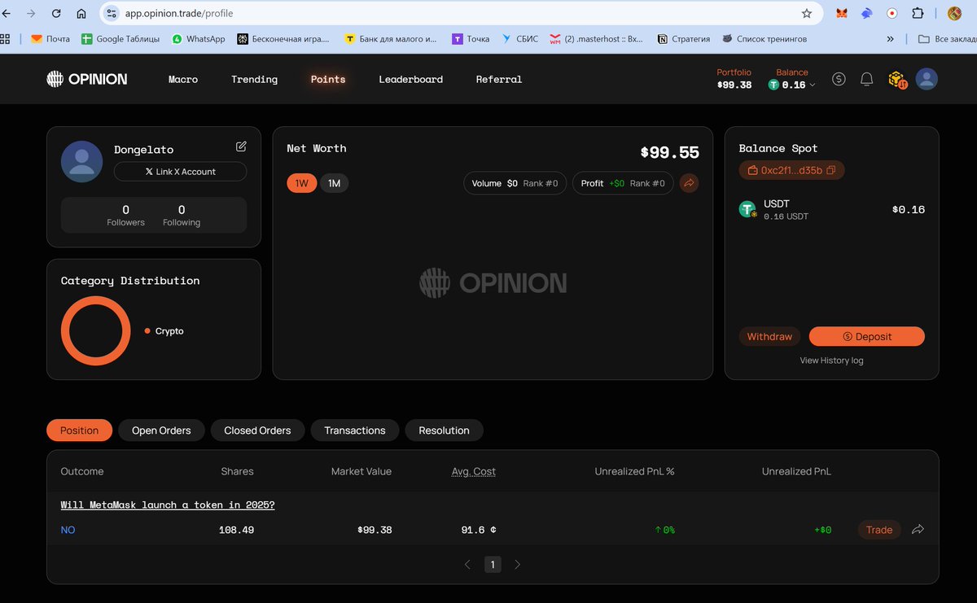Image resolution: width=977 pixels, height=603 pixels.
Task: Open the Trending nav item
Action: [x=254, y=79]
